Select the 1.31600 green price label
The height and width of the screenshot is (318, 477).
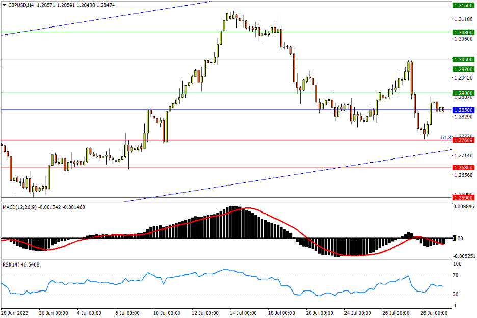coord(463,5)
